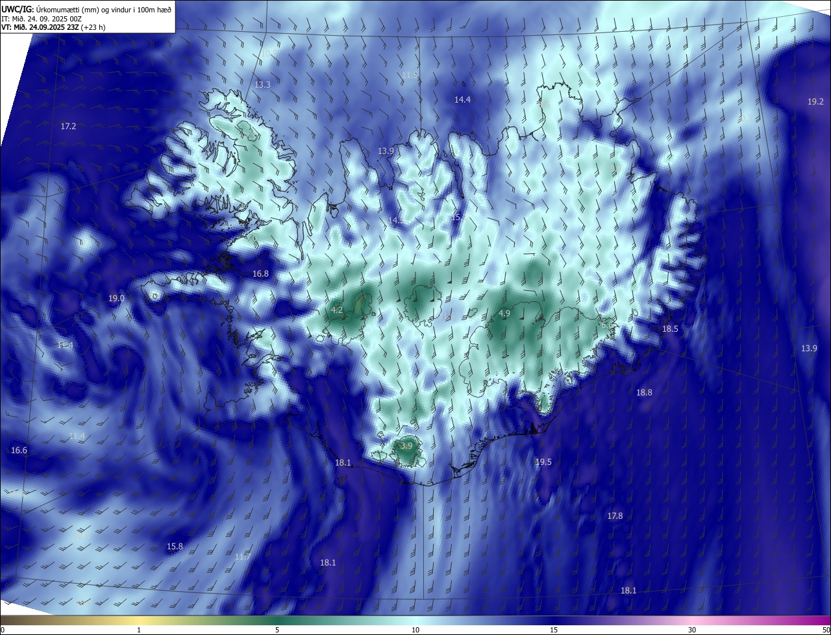
Task: Click the 19.0 value label
Action: click(116, 298)
